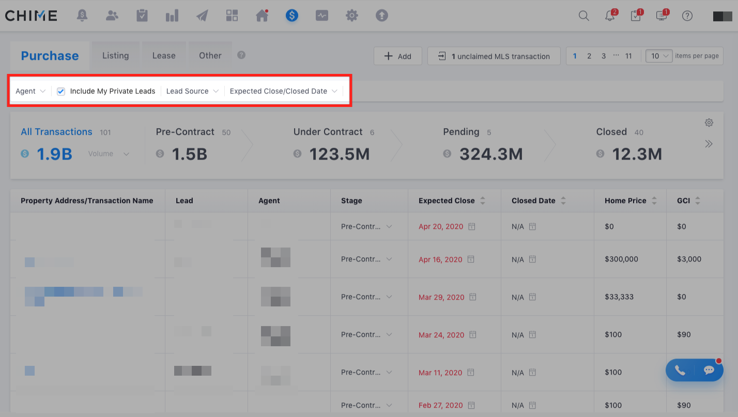Screen dimensions: 738x417
Task: Open the messages screen icon with badge
Action: 663,15
